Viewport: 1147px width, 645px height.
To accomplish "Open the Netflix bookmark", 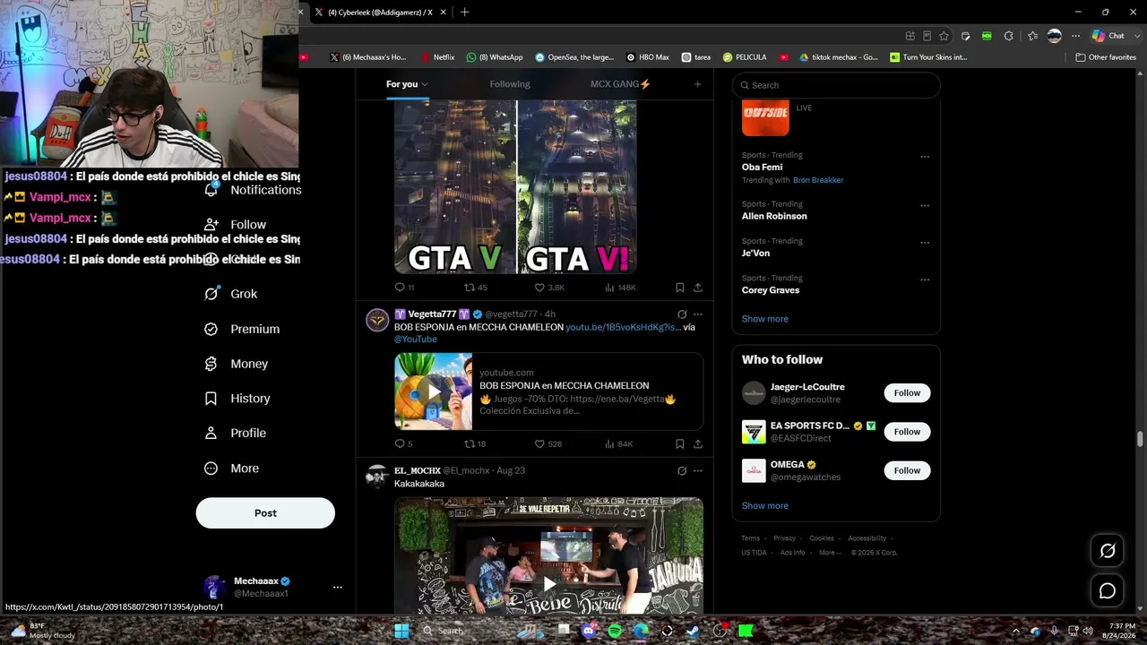I will [x=438, y=57].
